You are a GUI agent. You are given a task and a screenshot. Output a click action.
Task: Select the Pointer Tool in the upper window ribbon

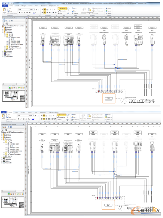[62, 9]
